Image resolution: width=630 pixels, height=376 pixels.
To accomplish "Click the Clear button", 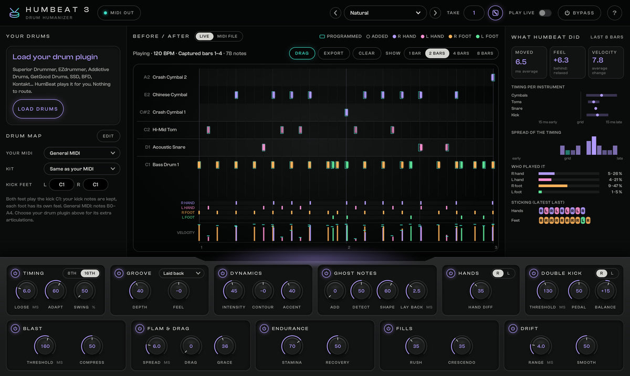I will (366, 53).
